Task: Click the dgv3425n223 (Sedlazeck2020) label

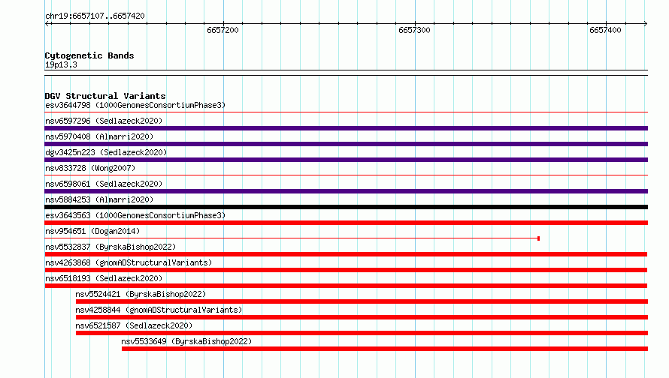Action: (106, 152)
